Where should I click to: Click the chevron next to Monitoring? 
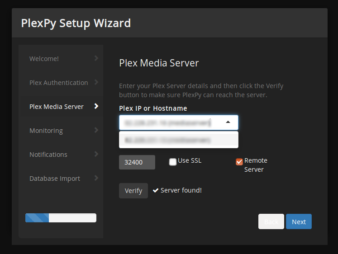(96, 130)
